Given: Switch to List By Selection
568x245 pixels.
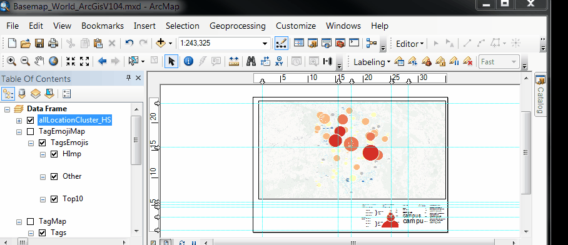Looking at the screenshot, I should pyautogui.click(x=49, y=94).
